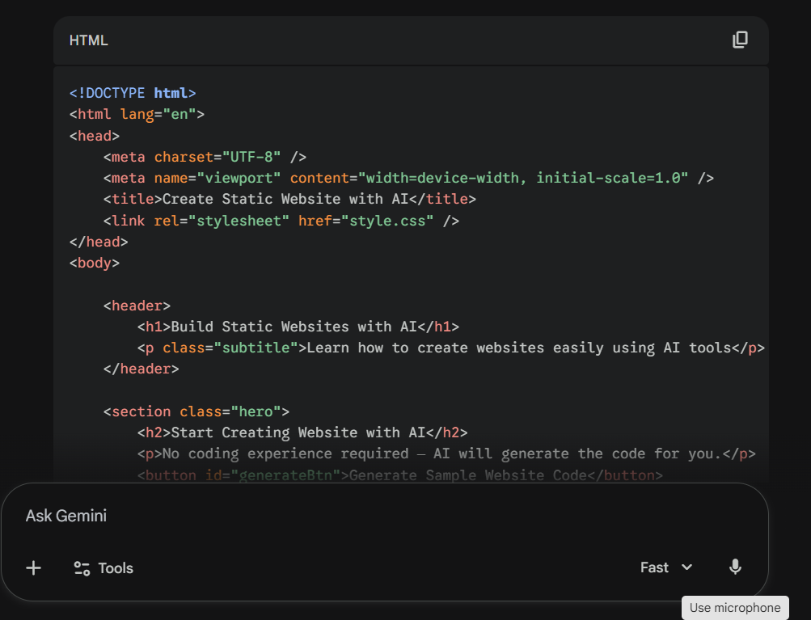This screenshot has width=811, height=620.
Task: Click the subtitle paragraph code line
Action: (x=450, y=348)
